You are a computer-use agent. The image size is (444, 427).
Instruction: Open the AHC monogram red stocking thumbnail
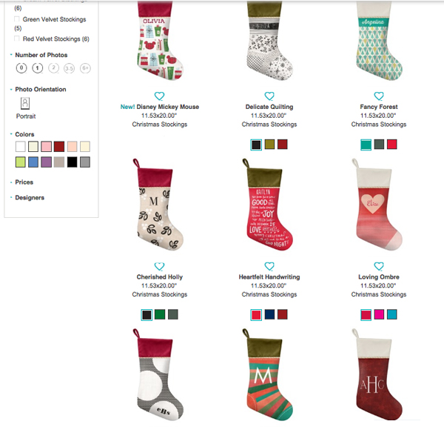(377, 374)
